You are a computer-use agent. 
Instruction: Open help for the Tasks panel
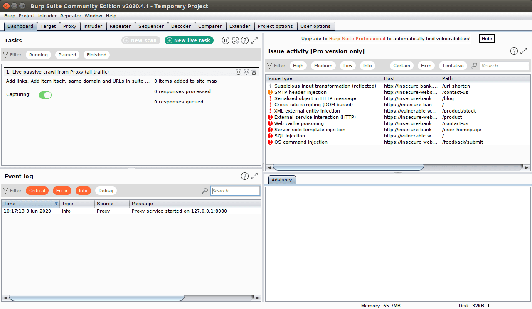point(245,40)
